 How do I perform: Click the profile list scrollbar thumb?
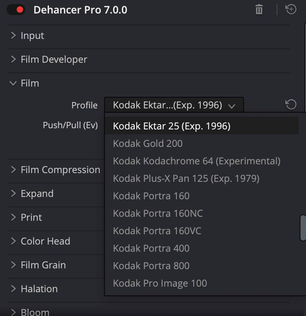[x=303, y=228]
